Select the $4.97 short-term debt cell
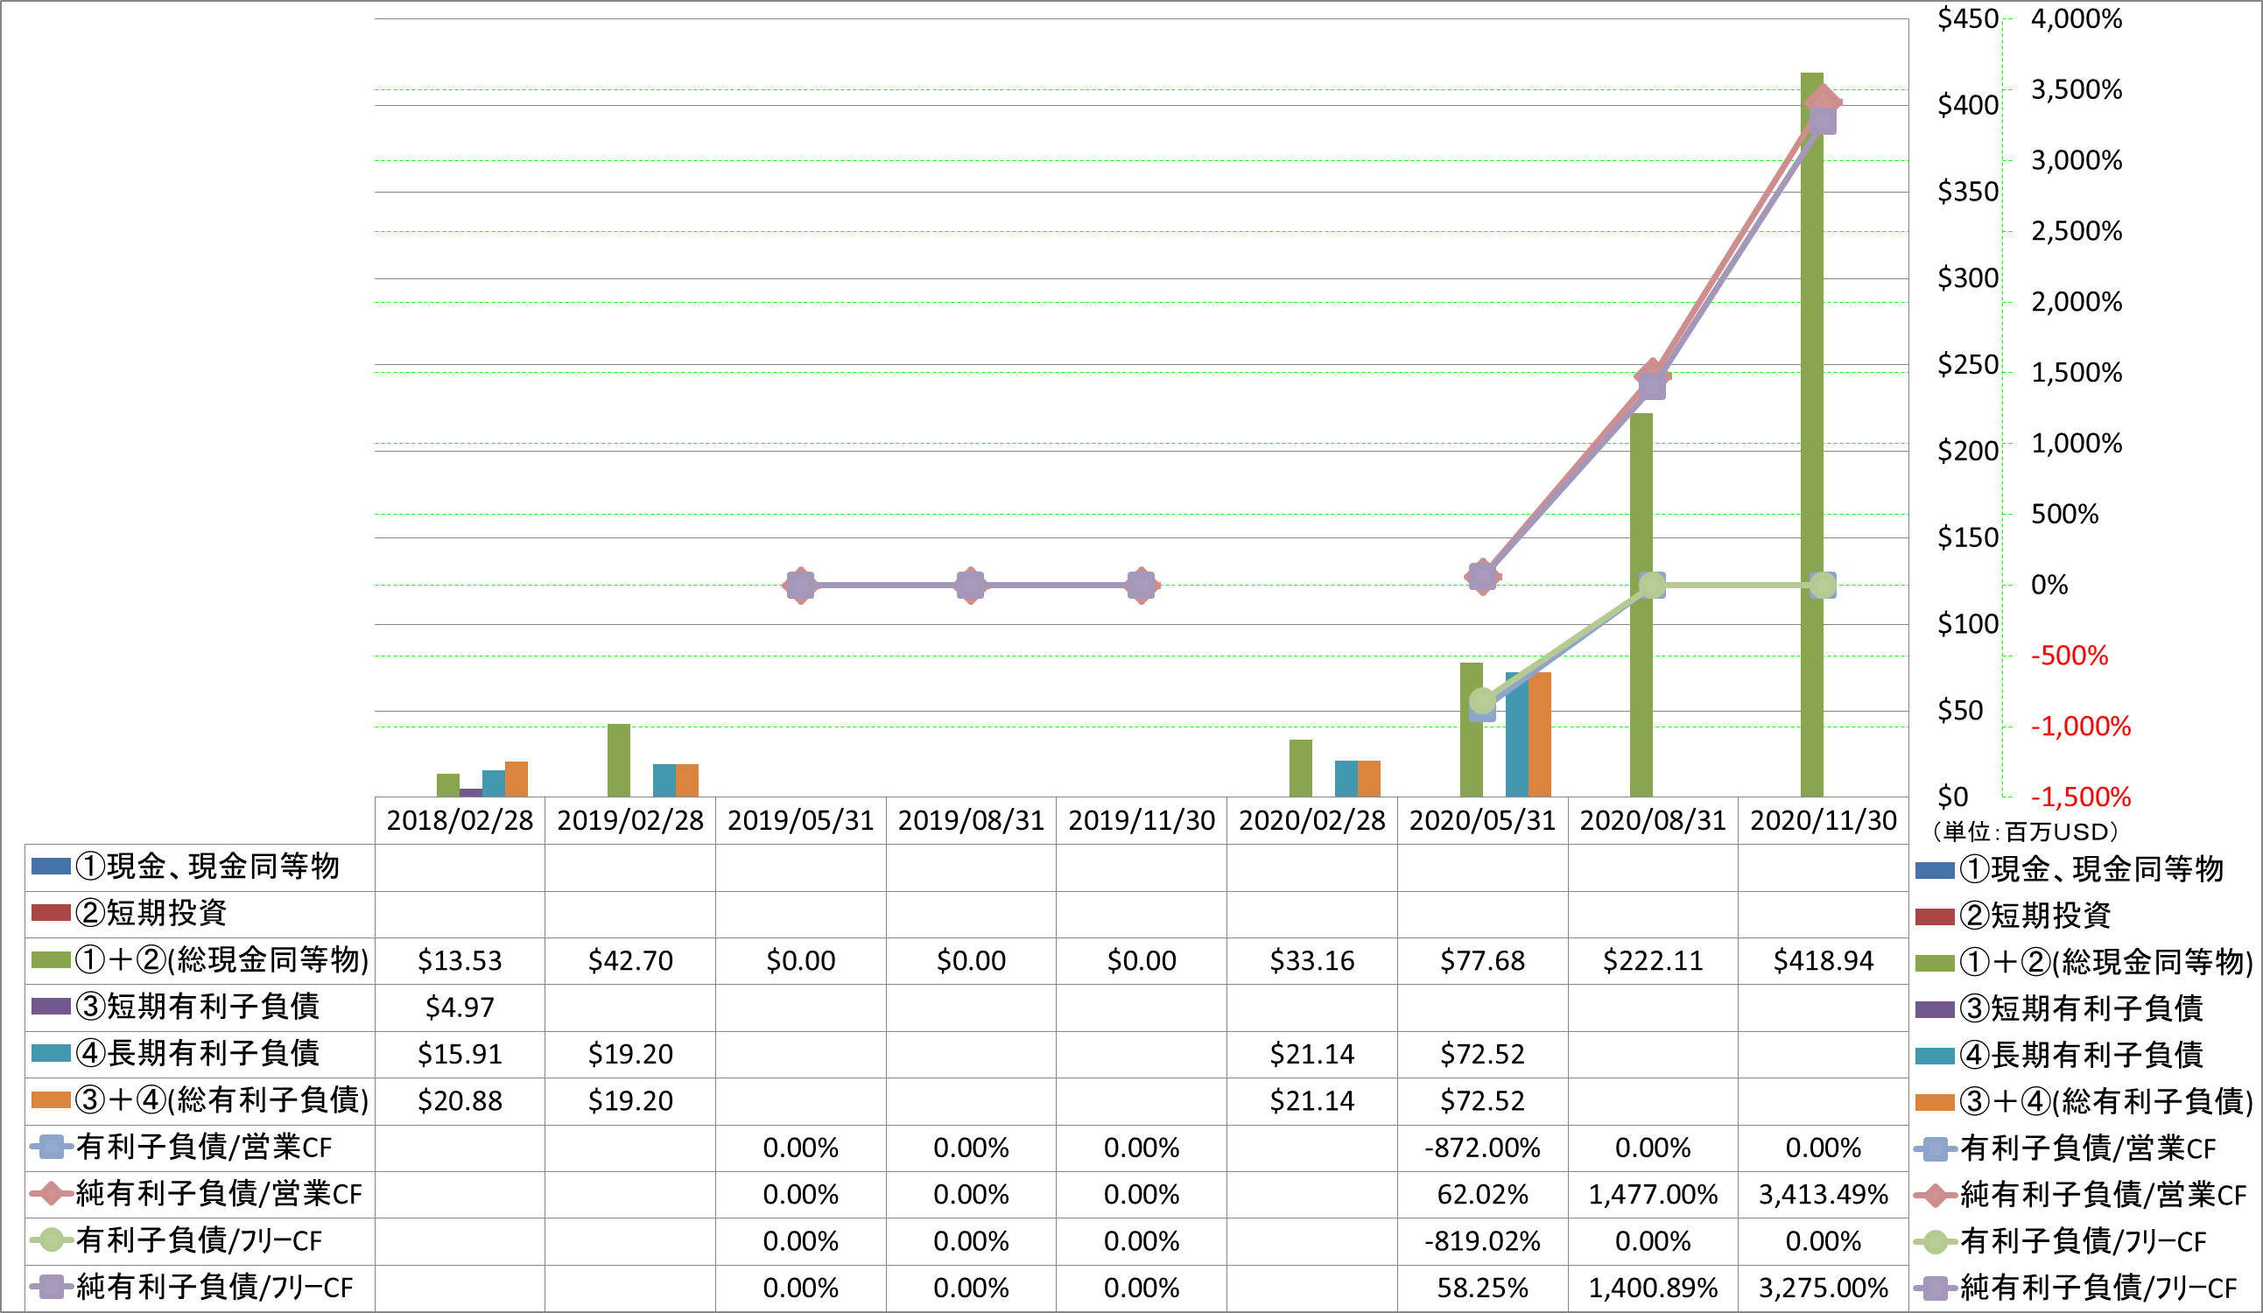Viewport: 2263px width, 1313px height. pyautogui.click(x=459, y=1008)
